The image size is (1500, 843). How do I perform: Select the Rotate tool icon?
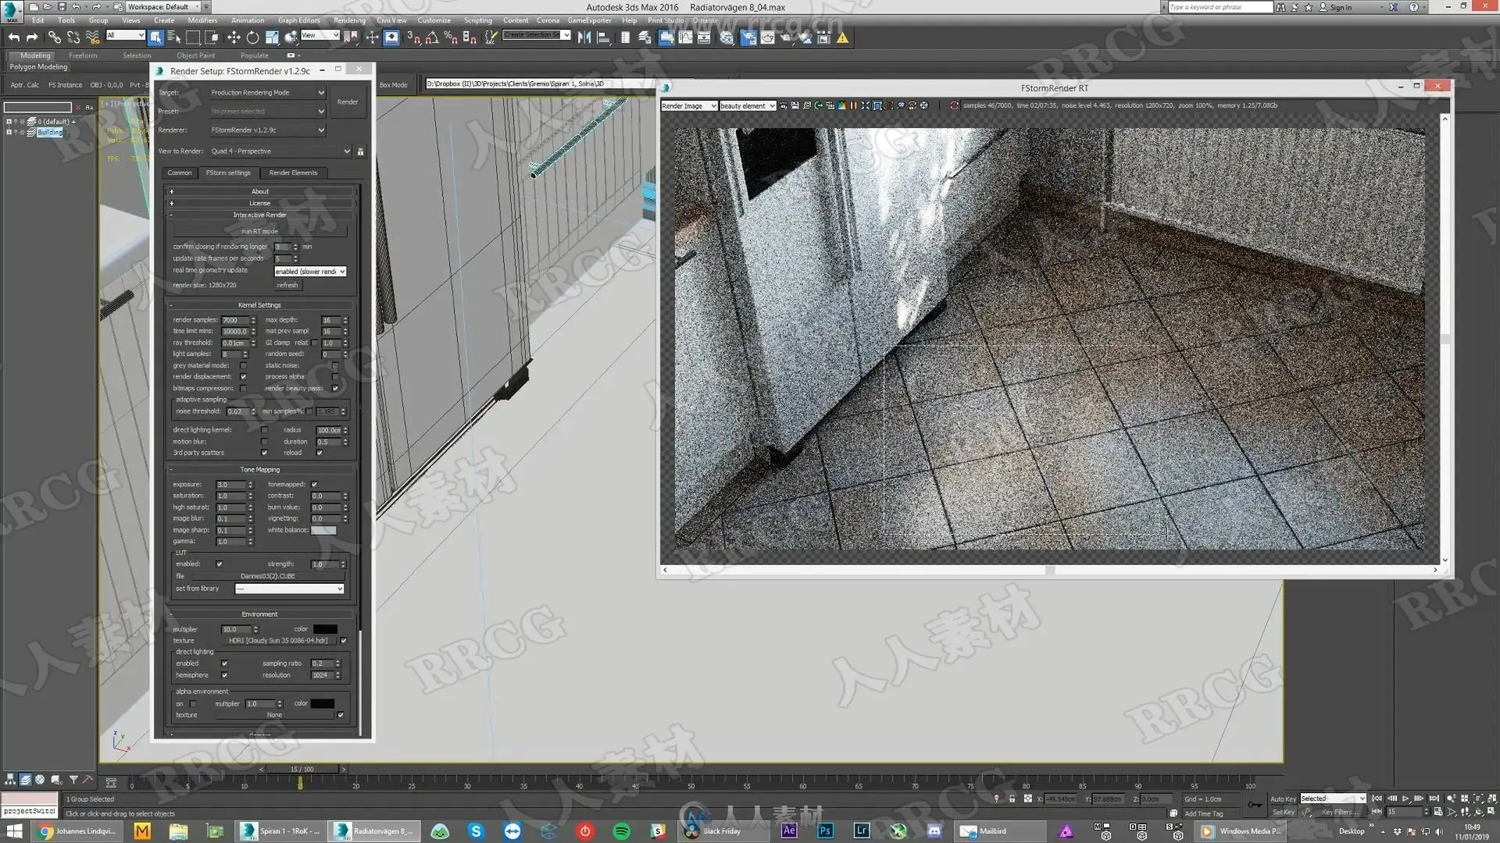[x=252, y=37]
